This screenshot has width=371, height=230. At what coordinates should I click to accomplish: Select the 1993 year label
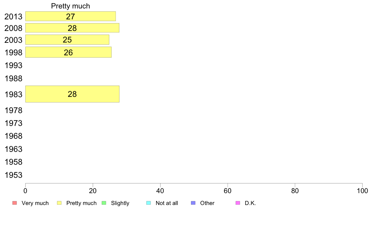click(13, 66)
